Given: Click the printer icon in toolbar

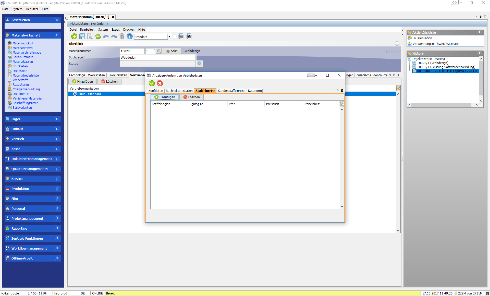Looking at the screenshot, I should (x=181, y=36).
